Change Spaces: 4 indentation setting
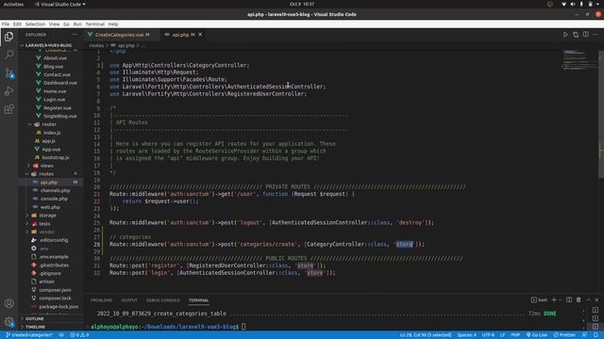The image size is (604, 339). pyautogui.click(x=466, y=335)
